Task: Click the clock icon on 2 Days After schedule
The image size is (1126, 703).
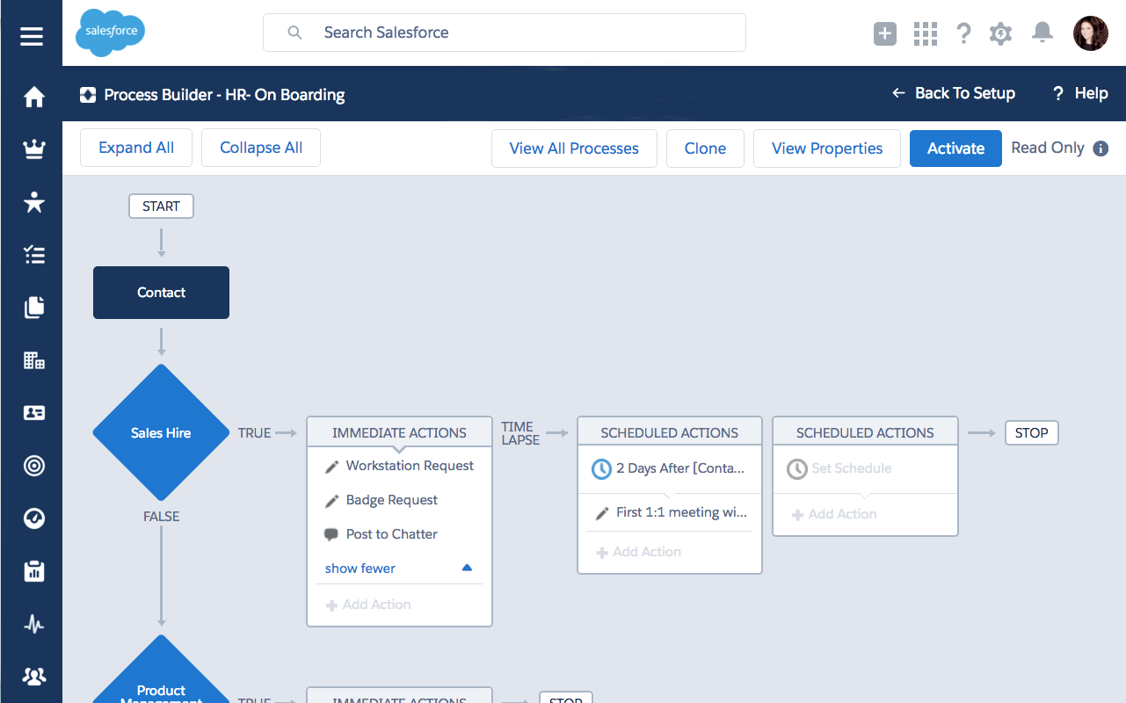Action: [601, 468]
